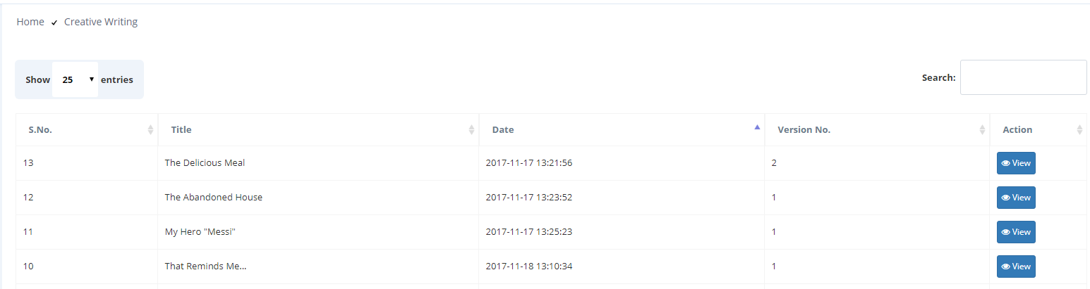
Task: Toggle Date column ascending sort arrow
Action: point(757,127)
